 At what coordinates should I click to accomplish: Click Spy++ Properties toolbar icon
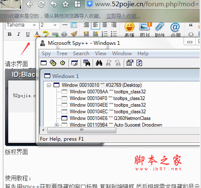(x=130, y=63)
